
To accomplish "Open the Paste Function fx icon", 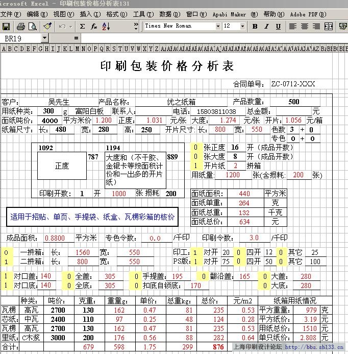I will coord(94,26).
